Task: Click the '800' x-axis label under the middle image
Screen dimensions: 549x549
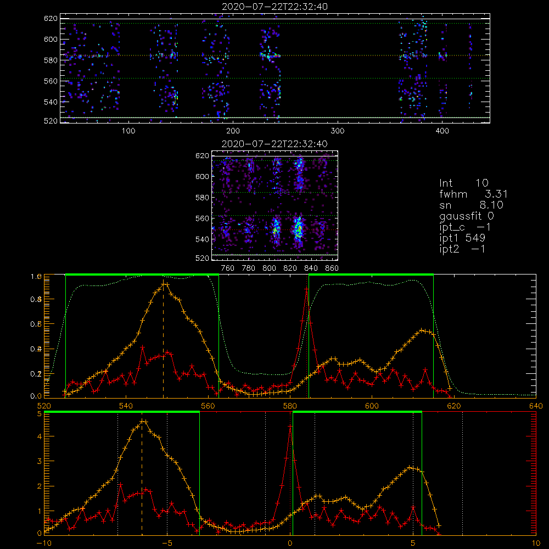Action: pos(269,268)
